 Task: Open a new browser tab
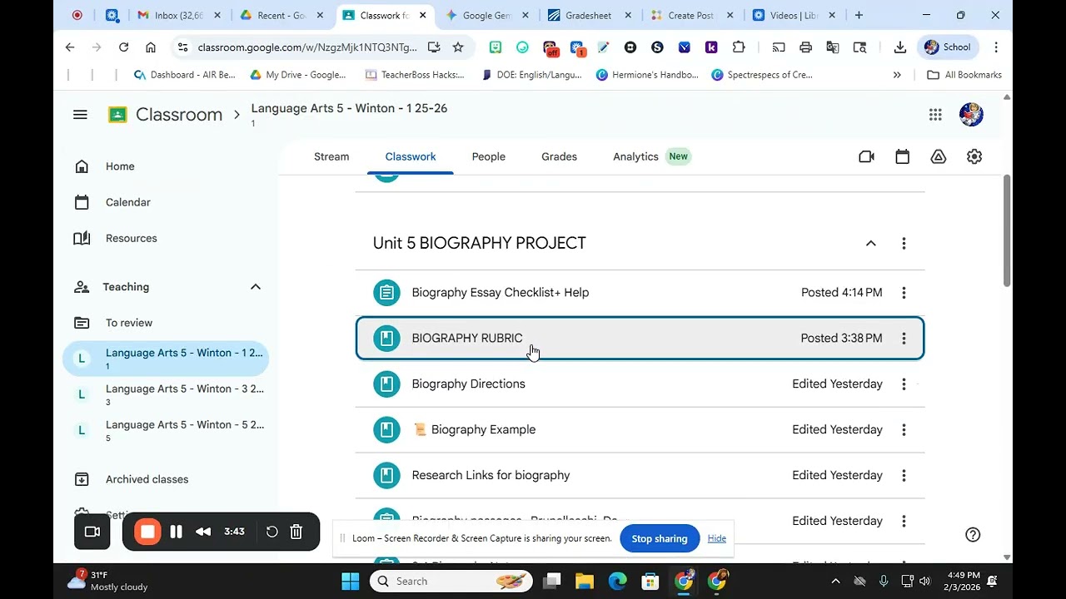tap(859, 15)
